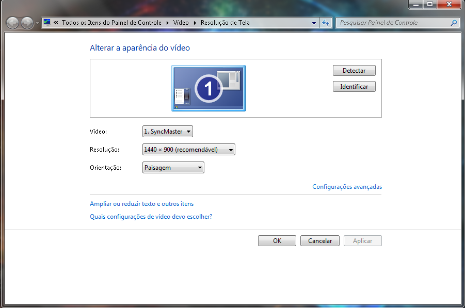465x308 pixels.
Task: Go forward with the Forward arrow button
Action: tap(27, 23)
